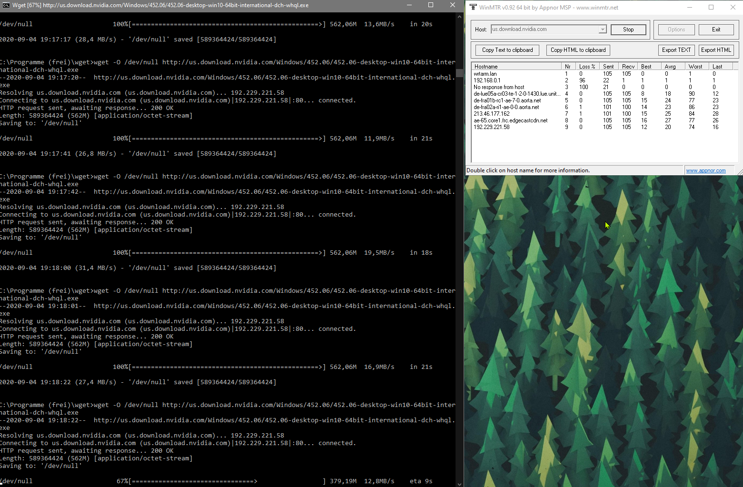The image size is (743, 487).
Task: Click the Export TEXT button
Action: [x=676, y=50]
